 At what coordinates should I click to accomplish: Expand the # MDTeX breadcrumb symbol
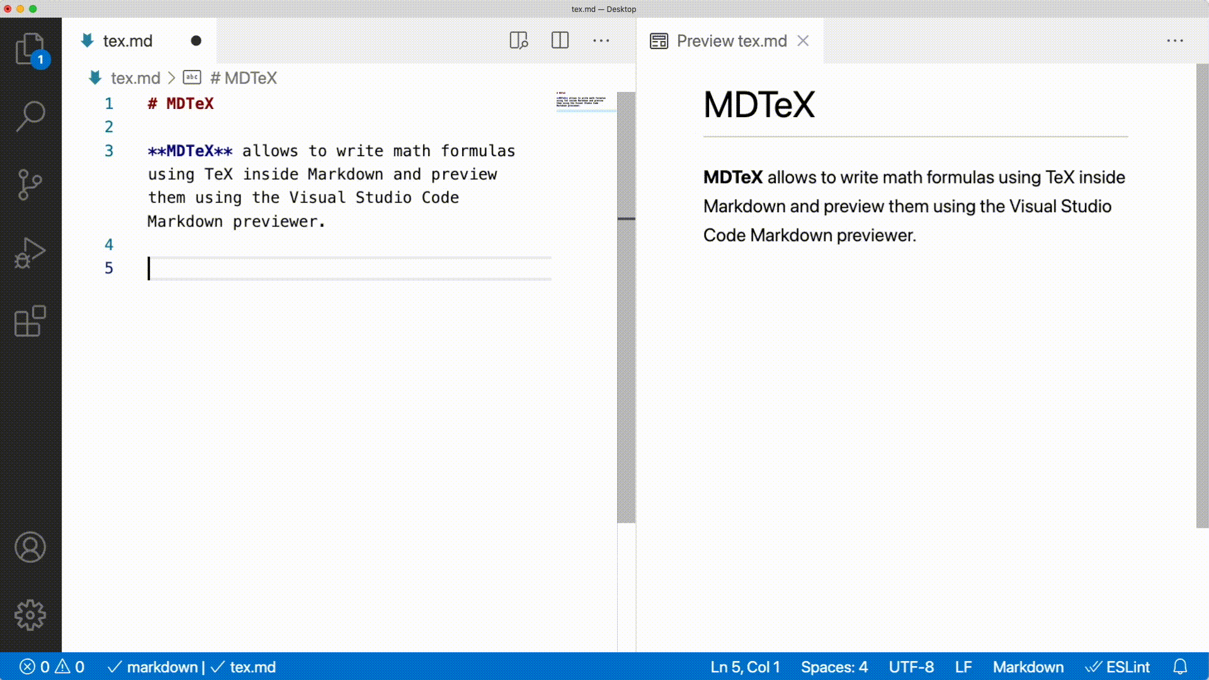coord(244,78)
